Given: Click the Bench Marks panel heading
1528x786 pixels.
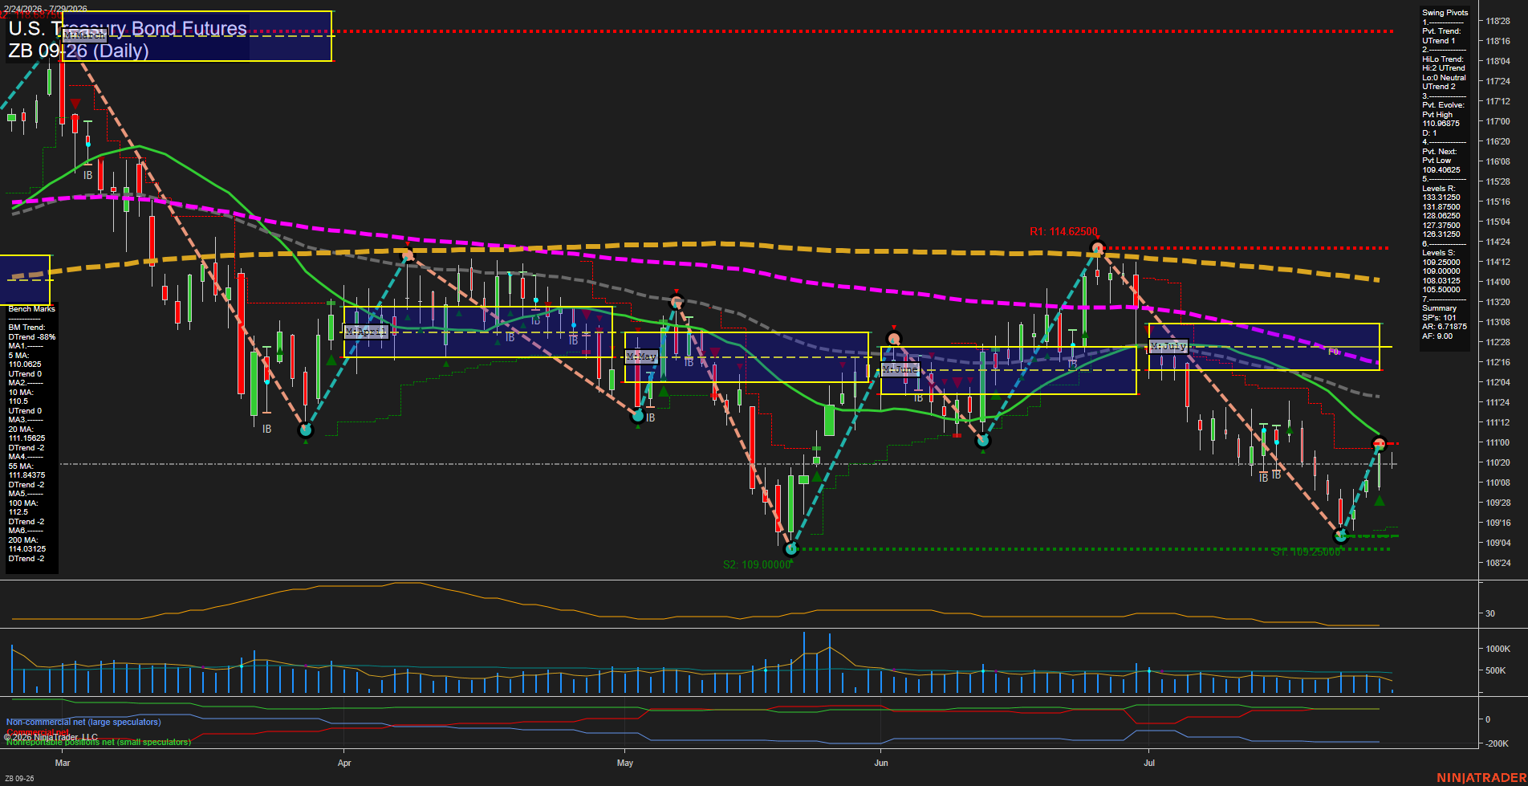Looking at the screenshot, I should [31, 309].
